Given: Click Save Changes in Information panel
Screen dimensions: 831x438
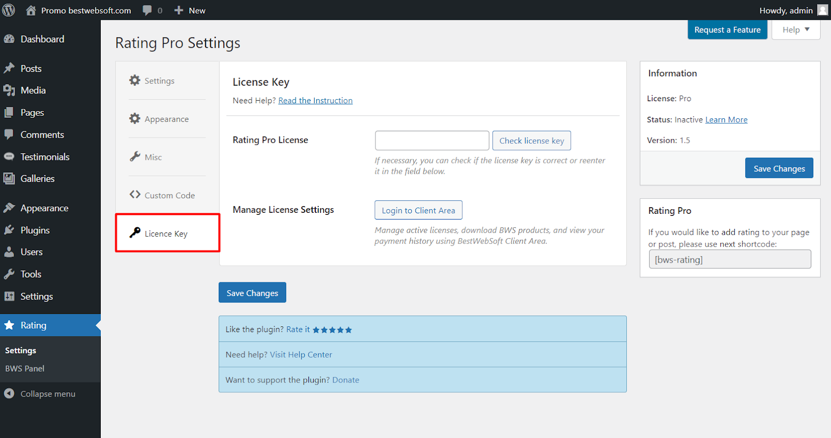Looking at the screenshot, I should pos(779,168).
